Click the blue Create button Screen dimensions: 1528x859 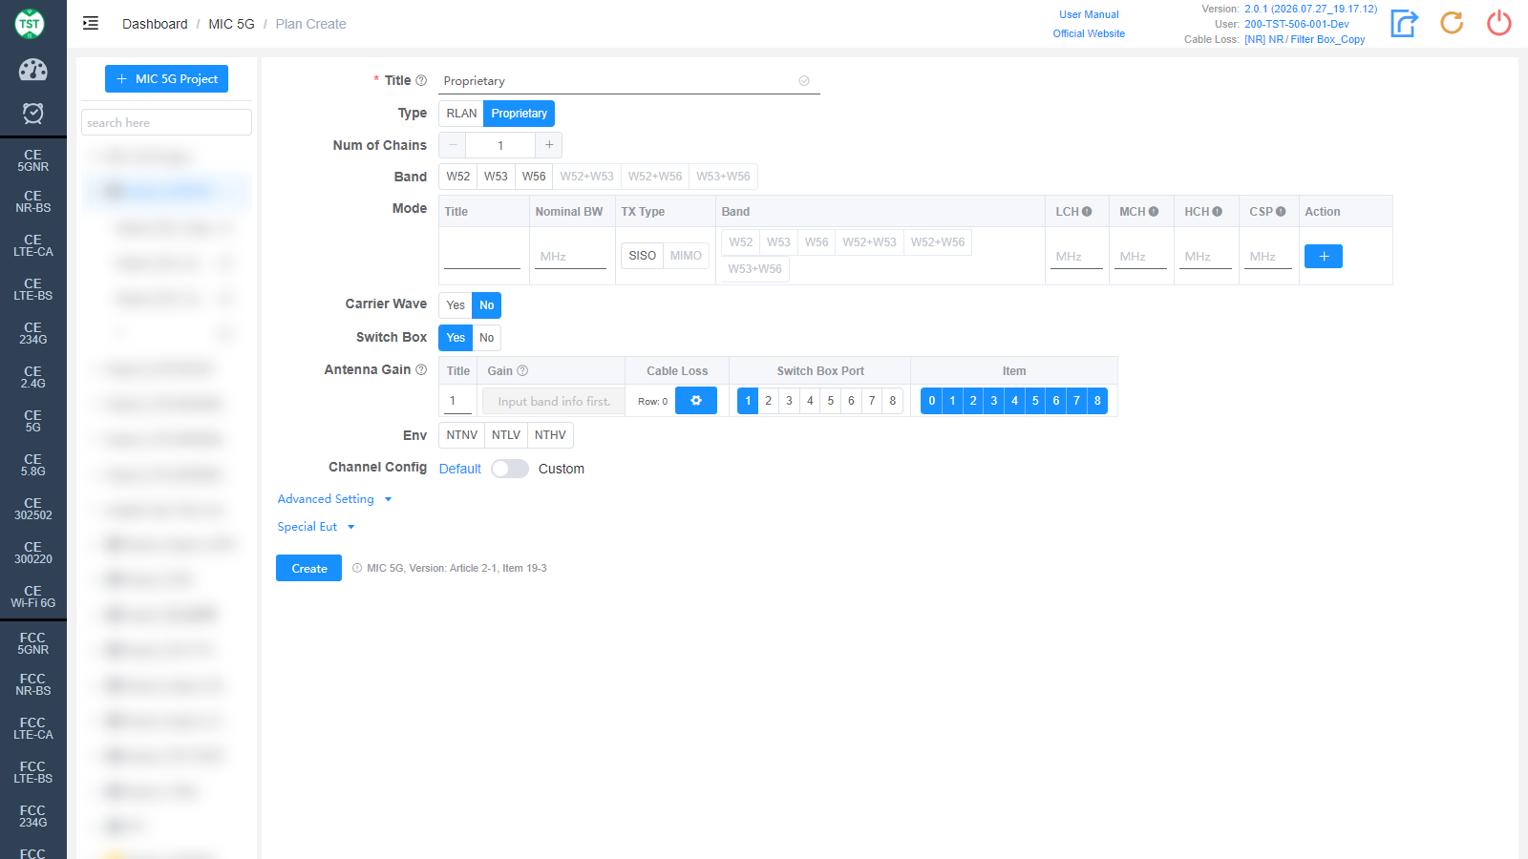tap(309, 568)
